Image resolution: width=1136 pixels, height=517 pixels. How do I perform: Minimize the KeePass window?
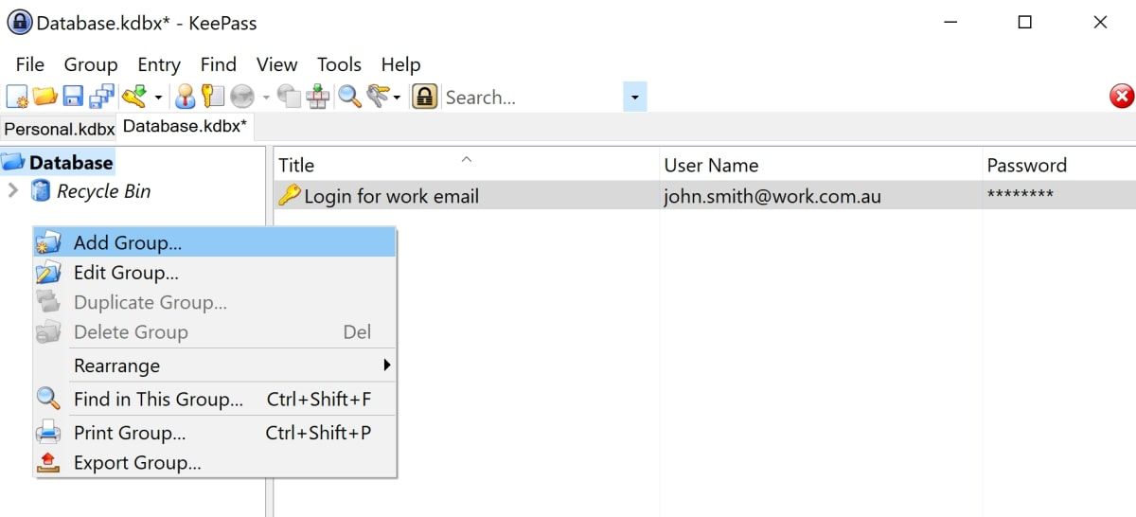[950, 22]
